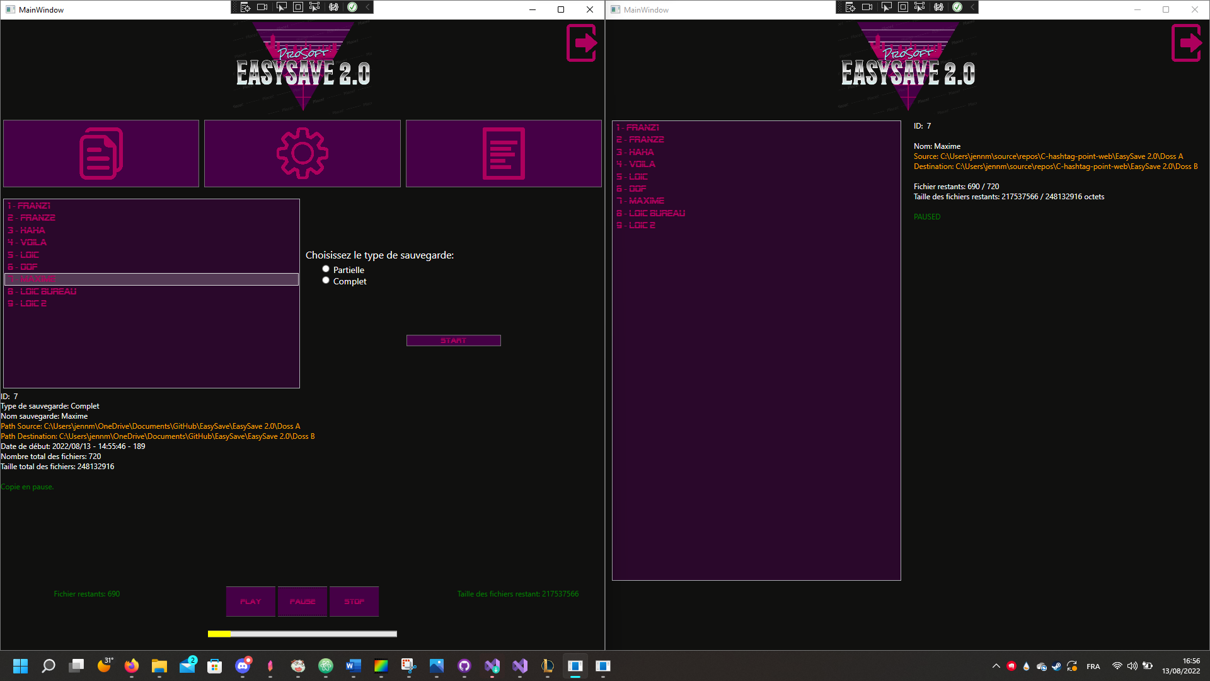Collapse the right window debug toolbar chevron

point(973,7)
